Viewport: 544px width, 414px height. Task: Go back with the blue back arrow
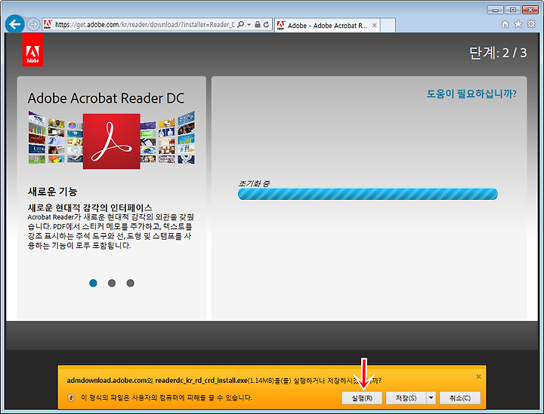tap(15, 24)
